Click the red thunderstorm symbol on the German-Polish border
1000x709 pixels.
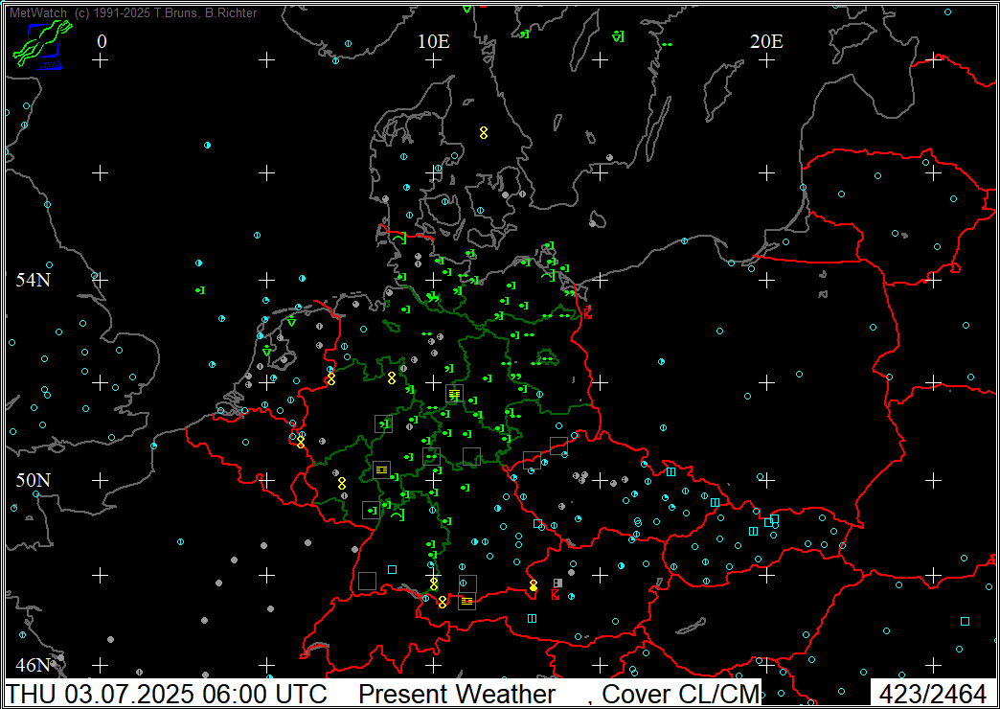[587, 313]
